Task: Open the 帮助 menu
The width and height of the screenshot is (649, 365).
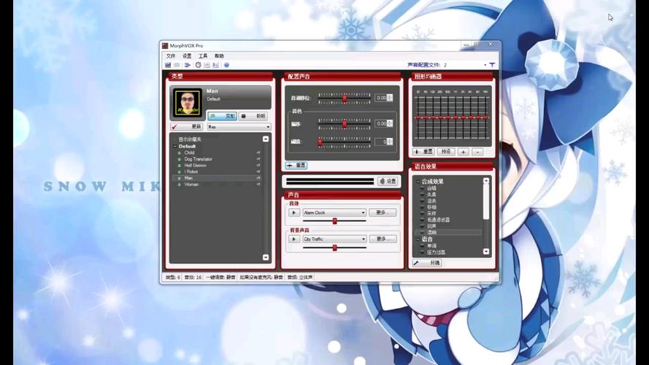Action: [219, 56]
